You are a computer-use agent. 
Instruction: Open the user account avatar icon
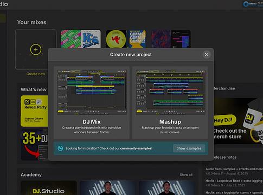pos(246,4)
